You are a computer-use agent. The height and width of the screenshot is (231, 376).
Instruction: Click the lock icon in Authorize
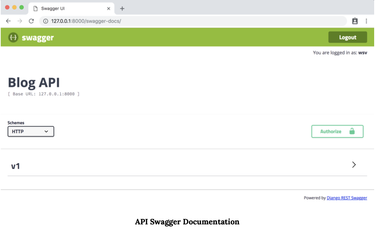coord(352,131)
